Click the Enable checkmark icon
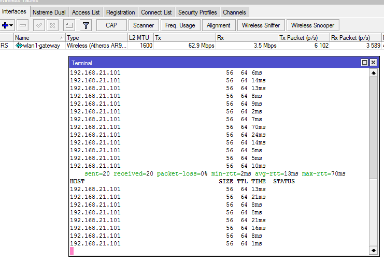The height and width of the screenshot is (277, 384). tap(39, 25)
